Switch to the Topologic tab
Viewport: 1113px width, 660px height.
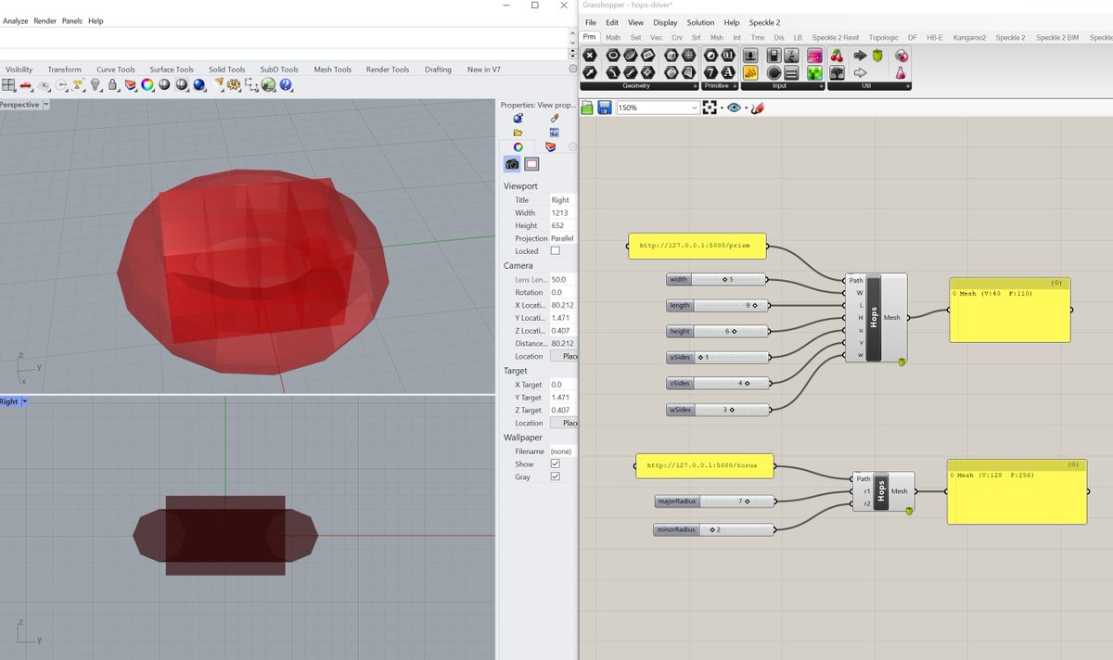pos(884,37)
